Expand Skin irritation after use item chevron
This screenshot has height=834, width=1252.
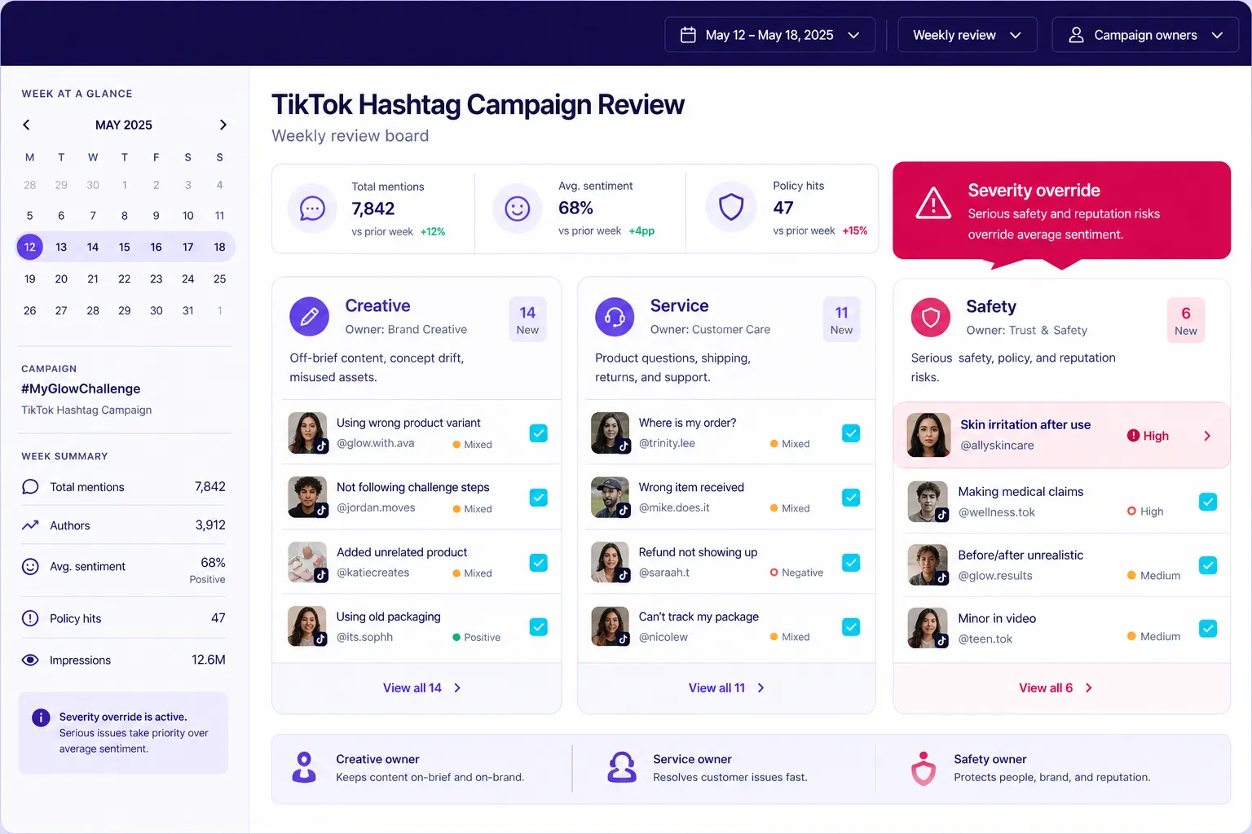1207,436
